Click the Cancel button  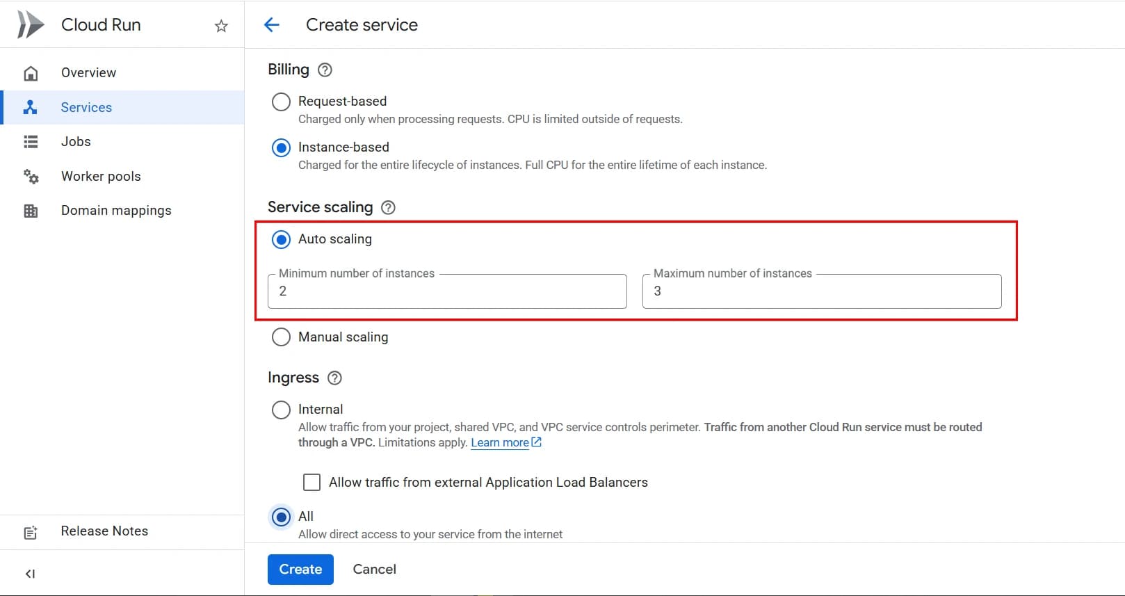(374, 569)
